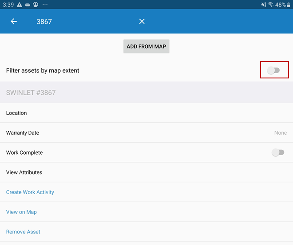Viewport: 293px width, 245px height.
Task: Clear the search text with X icon
Action: click(142, 21)
